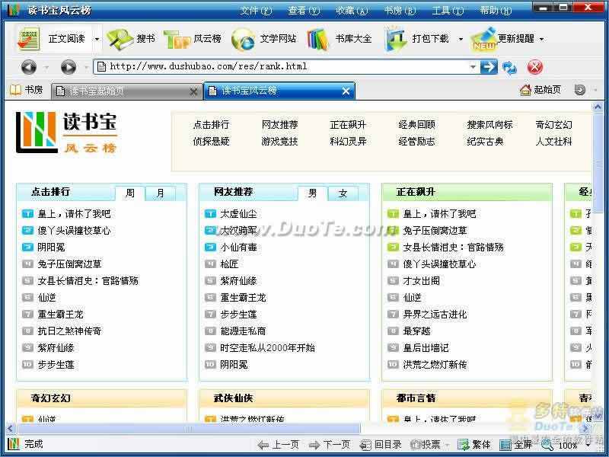Open 异界之远古进化 in 正在飙升
This screenshot has width=609, height=457.
click(435, 314)
